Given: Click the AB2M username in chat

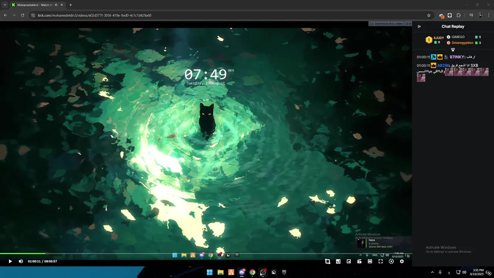Looking at the screenshot, I should [x=443, y=66].
